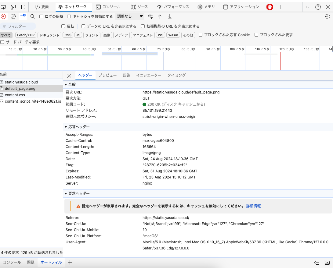
Task: Select the Fetch/XHR filter button
Action: coord(25,35)
